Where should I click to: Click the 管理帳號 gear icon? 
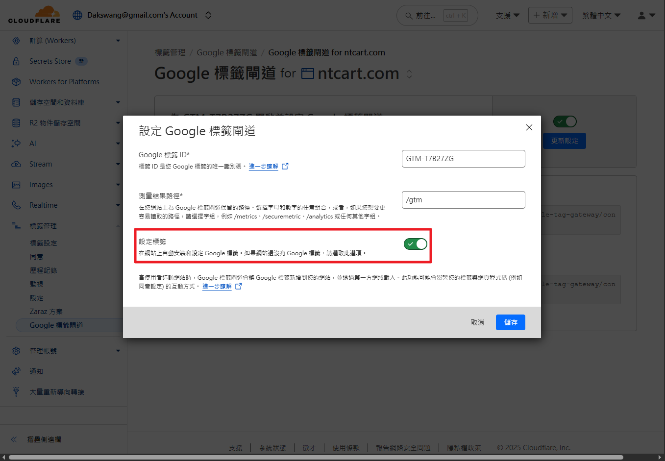[x=16, y=351]
